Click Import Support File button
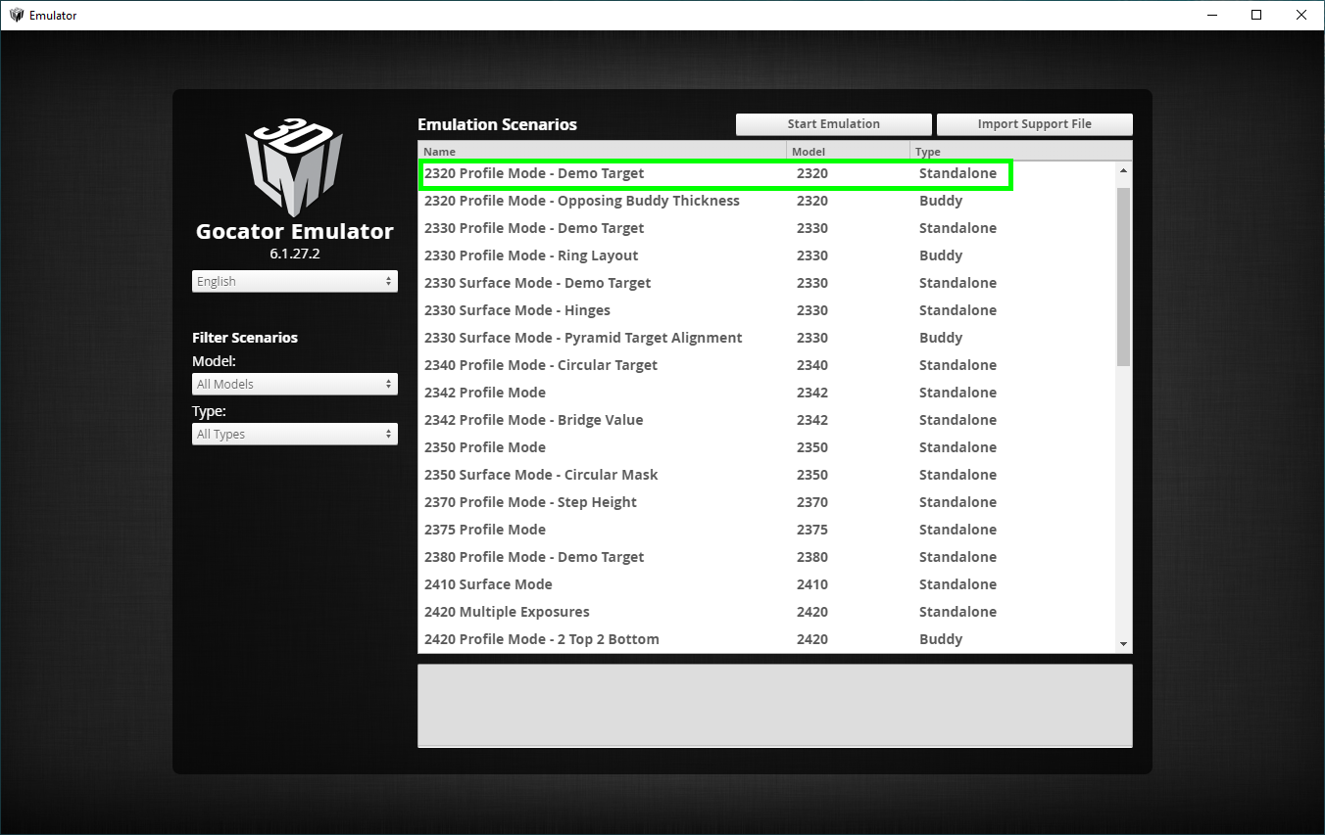Image resolution: width=1325 pixels, height=835 pixels. 1034,124
